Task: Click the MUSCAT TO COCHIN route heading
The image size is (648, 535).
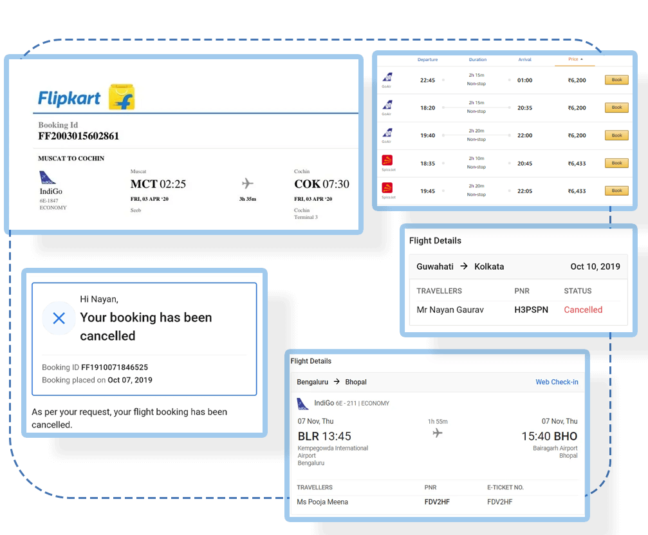Action: click(71, 158)
